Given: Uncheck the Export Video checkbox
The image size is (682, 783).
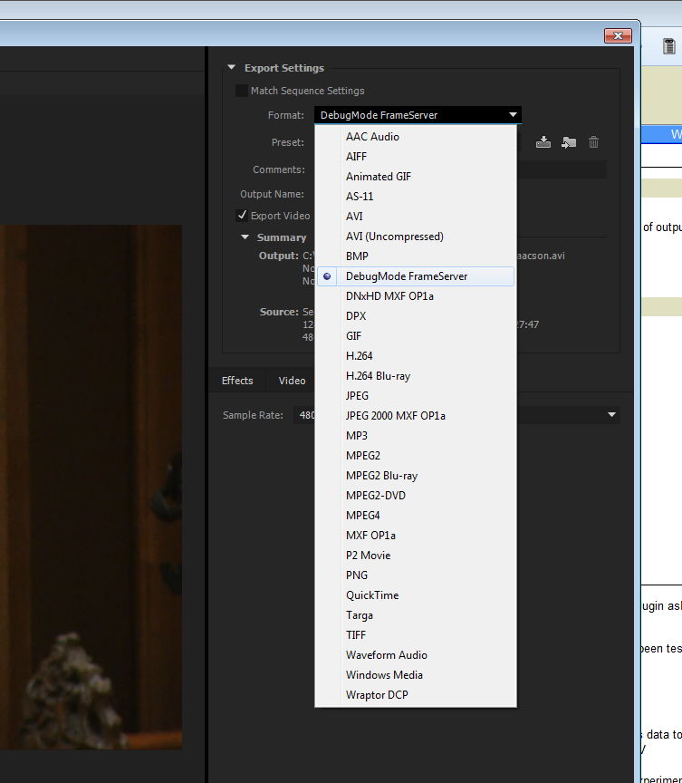Looking at the screenshot, I should click(242, 215).
